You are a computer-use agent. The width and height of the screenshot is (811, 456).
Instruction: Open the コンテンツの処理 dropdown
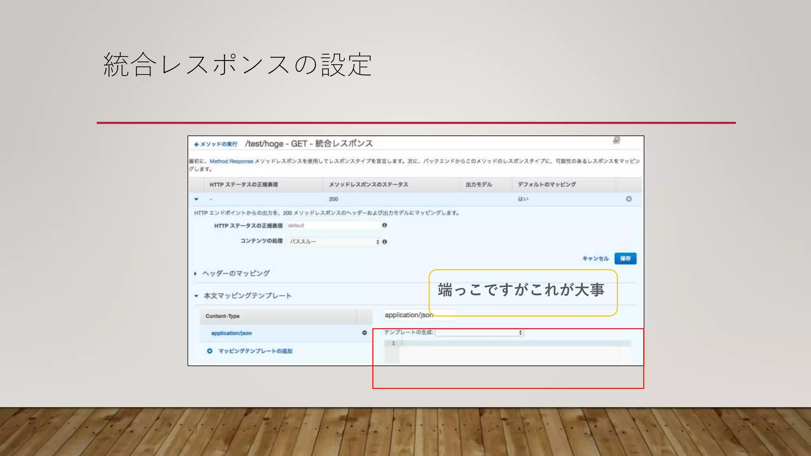click(333, 241)
